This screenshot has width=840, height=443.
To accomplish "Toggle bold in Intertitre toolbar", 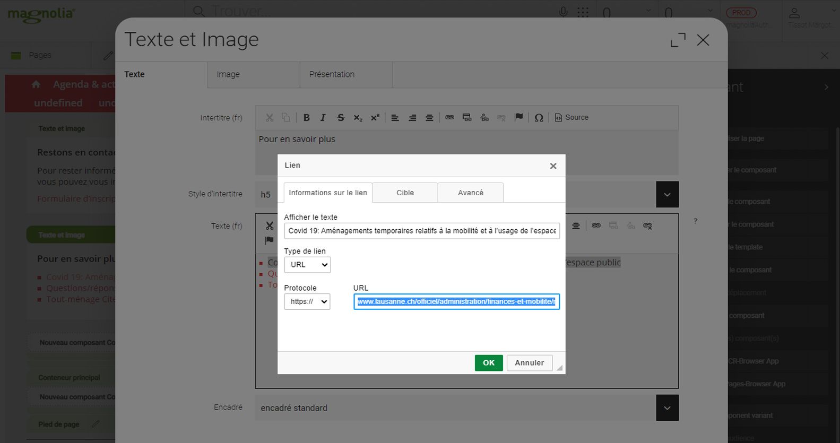I will click(x=306, y=118).
